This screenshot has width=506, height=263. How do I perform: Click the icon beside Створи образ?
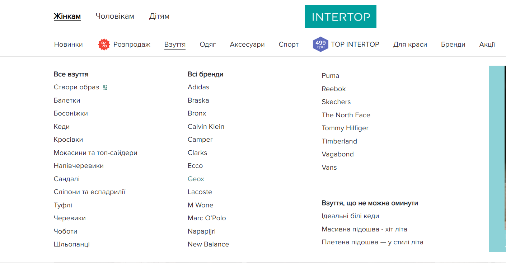(x=105, y=87)
